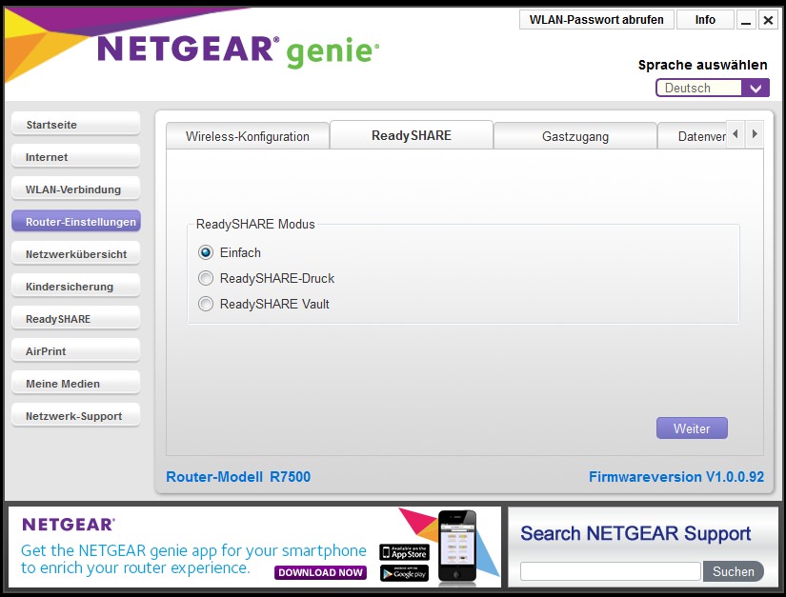Open the Deutsch language dropdown
The height and width of the screenshot is (597, 786).
click(713, 89)
